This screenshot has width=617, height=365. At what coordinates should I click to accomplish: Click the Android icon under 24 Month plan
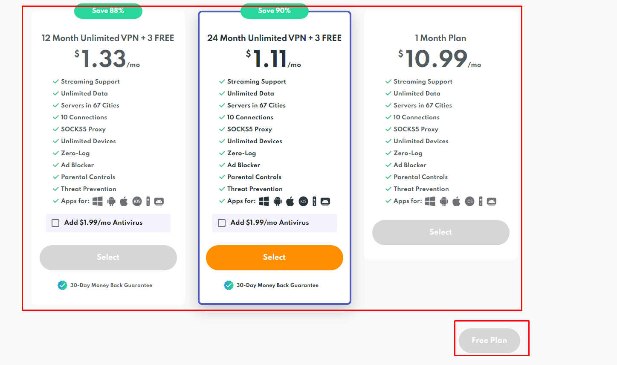[x=277, y=201]
